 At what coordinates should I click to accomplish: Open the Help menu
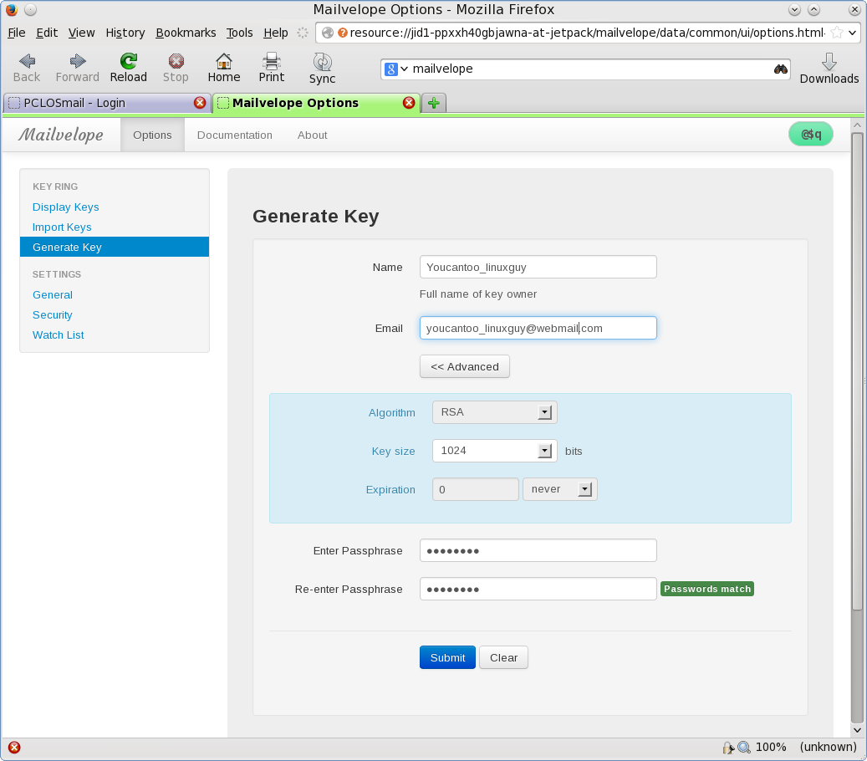(275, 33)
